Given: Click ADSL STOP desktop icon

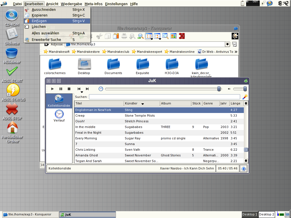Looking at the screenshot, I should point(12,111).
